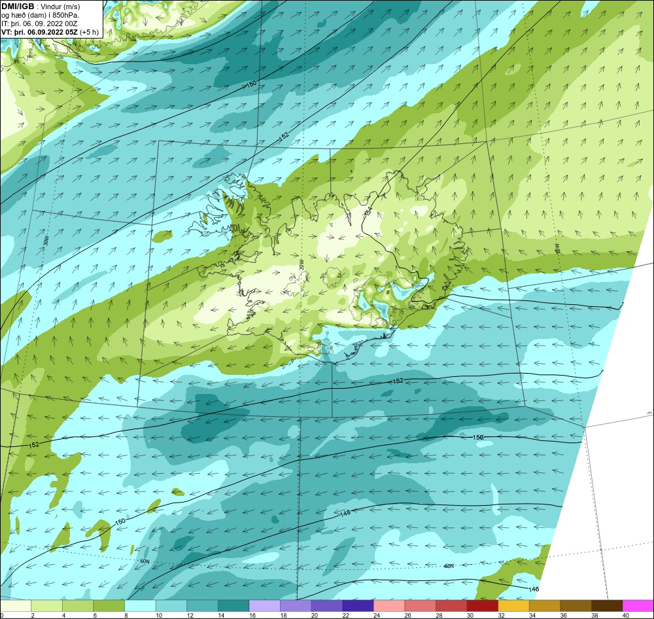
Task: Click the 24–26 m/s pink legend swatch
Action: coord(388,606)
